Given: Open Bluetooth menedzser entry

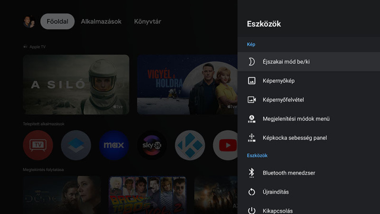Looking at the screenshot, I should click(x=309, y=173).
